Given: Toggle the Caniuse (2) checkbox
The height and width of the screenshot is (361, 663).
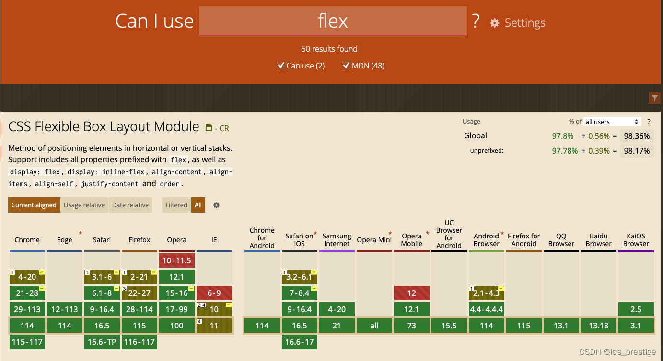Looking at the screenshot, I should click(x=281, y=66).
